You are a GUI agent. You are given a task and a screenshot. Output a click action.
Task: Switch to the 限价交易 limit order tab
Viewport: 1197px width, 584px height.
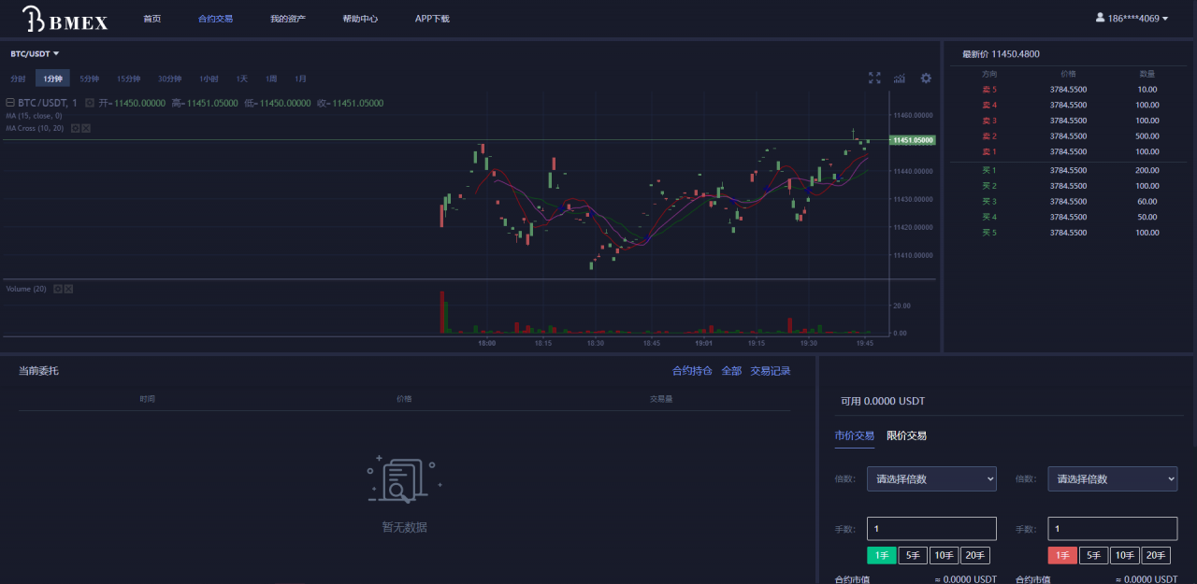pyautogui.click(x=906, y=435)
